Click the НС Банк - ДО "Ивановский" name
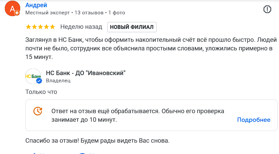Screen dimensions: 279x154 coord(86,73)
